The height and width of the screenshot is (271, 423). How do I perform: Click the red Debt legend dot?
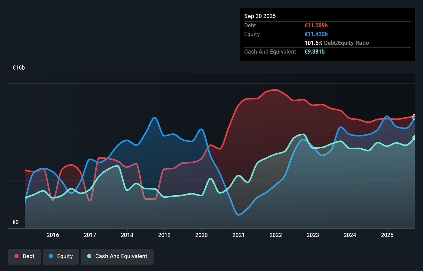pyautogui.click(x=16, y=256)
